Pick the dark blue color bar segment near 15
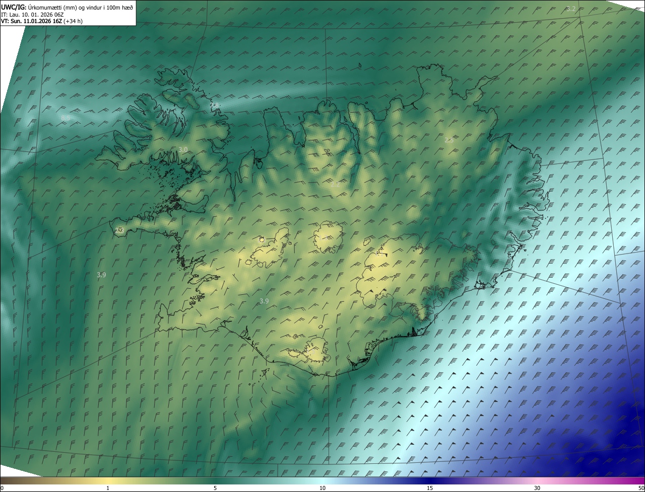This screenshot has width=645, height=492. coord(430,481)
